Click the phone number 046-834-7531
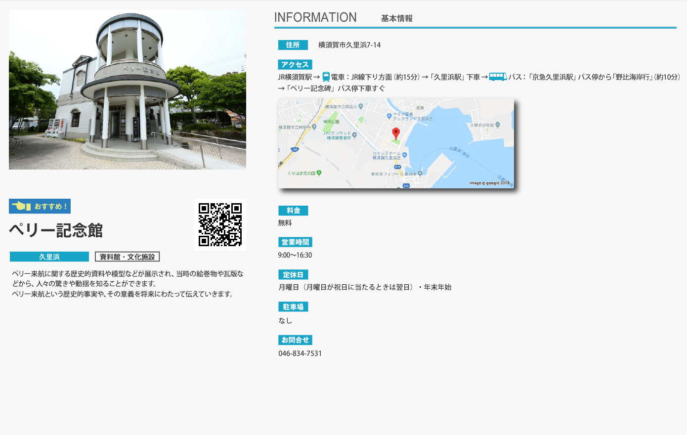Screen dimensions: 687x435 (x=300, y=353)
